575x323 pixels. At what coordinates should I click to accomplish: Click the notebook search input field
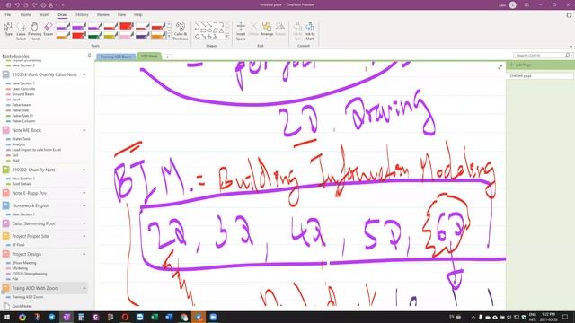539,55
